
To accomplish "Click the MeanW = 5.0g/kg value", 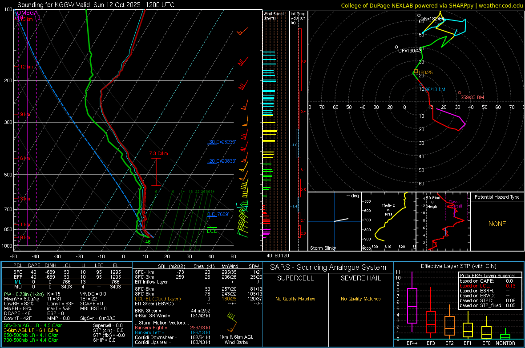I will (x=22, y=299).
